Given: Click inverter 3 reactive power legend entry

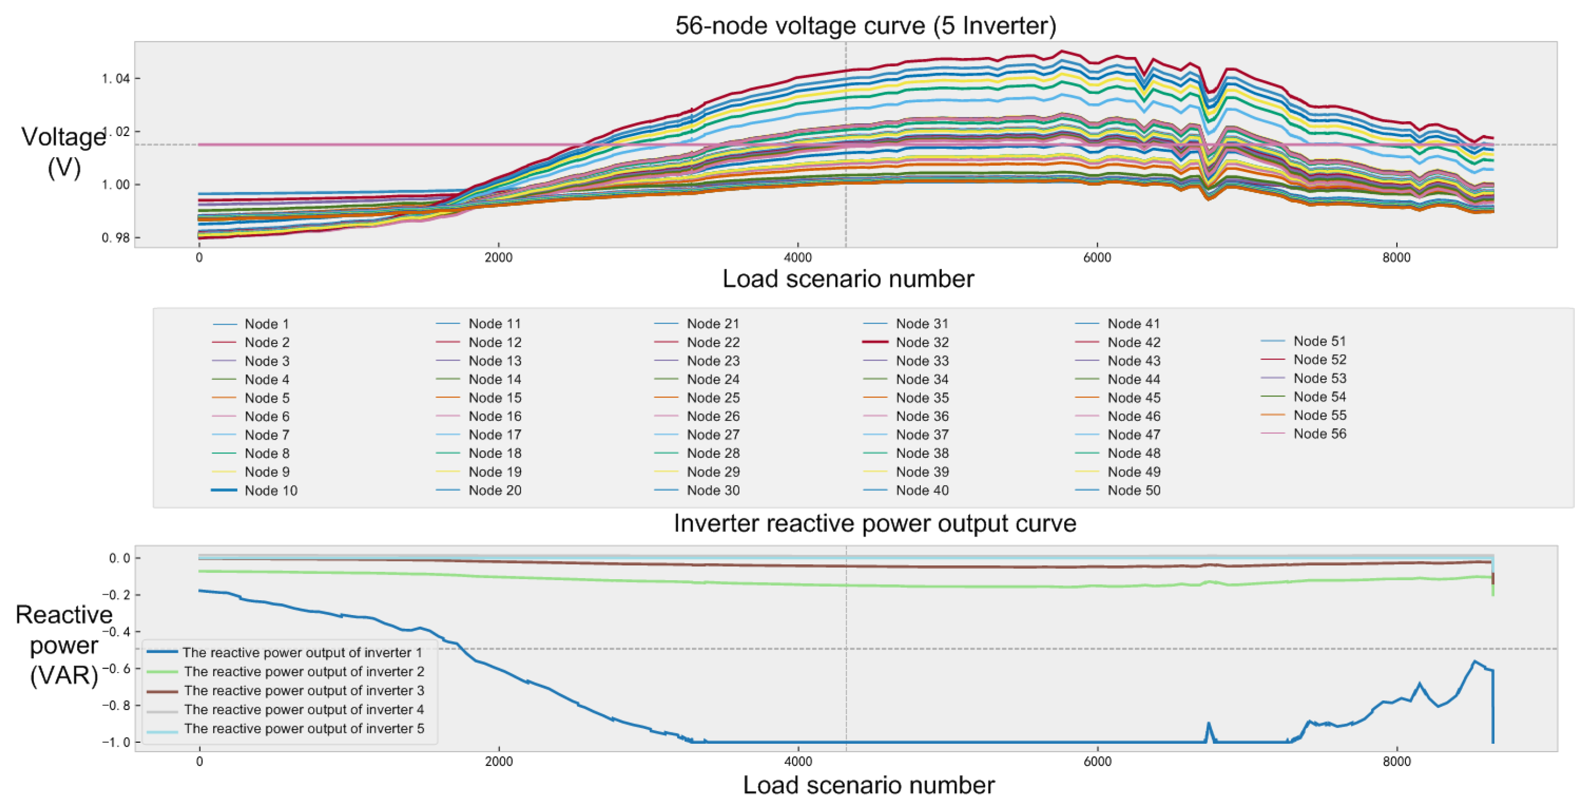Looking at the screenshot, I should coord(303,691).
